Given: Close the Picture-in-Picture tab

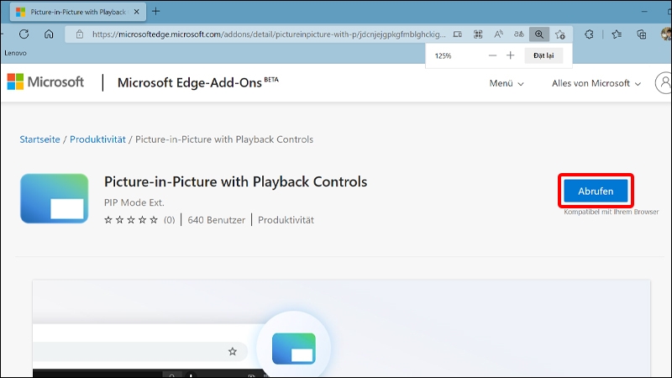Looking at the screenshot, I should point(136,12).
